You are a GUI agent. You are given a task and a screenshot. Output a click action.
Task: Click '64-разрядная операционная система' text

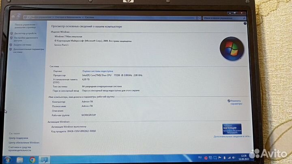coord(102,86)
